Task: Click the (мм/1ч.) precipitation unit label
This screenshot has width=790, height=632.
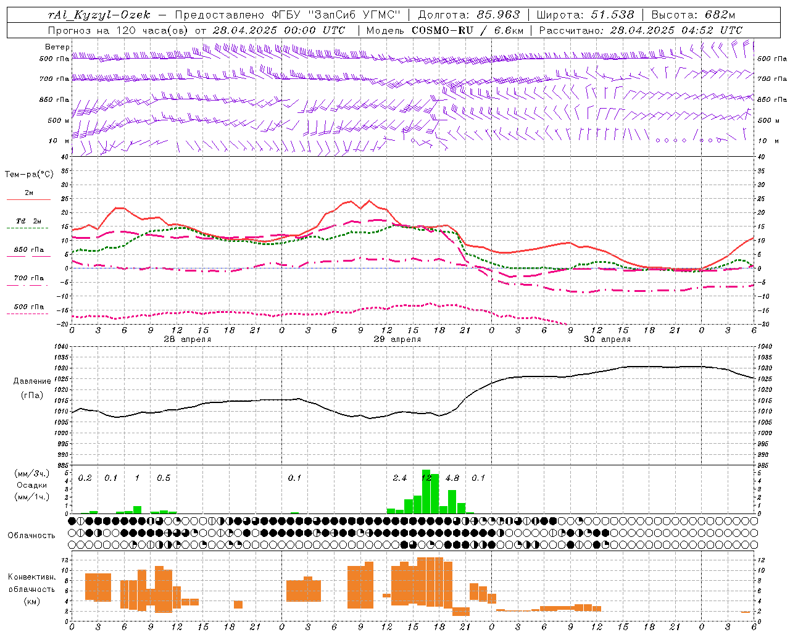Action: tap(31, 497)
